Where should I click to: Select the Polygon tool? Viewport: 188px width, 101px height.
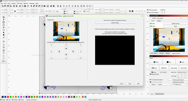4,25
